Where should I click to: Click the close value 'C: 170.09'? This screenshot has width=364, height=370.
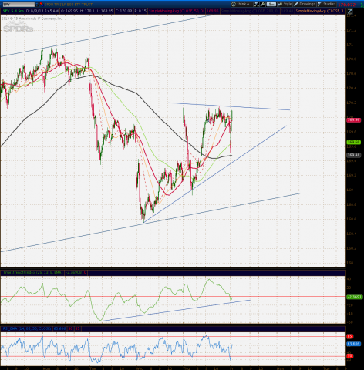[x=124, y=11]
